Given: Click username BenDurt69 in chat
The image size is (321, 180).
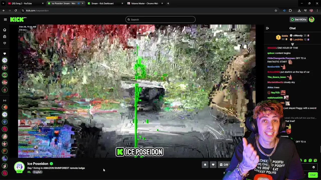Looking at the screenshot, I should (273, 67).
